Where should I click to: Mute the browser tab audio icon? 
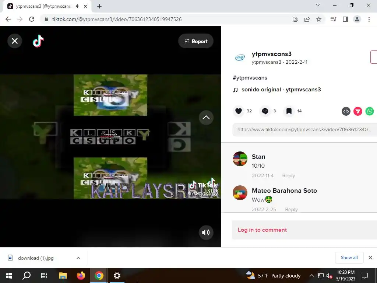77,6
